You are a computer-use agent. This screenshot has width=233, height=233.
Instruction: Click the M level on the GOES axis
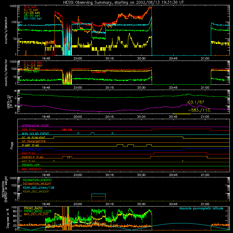[x=15, y=91]
